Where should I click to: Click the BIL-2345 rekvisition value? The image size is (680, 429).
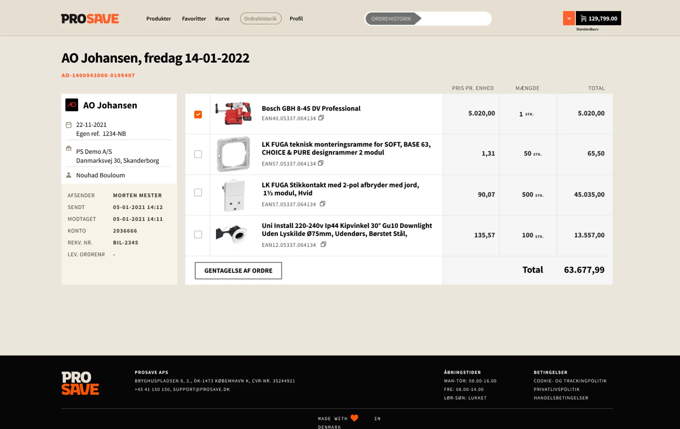click(125, 243)
